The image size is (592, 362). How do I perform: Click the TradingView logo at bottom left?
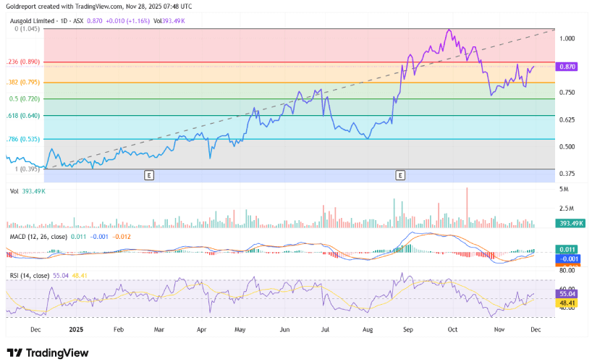tap(49, 353)
